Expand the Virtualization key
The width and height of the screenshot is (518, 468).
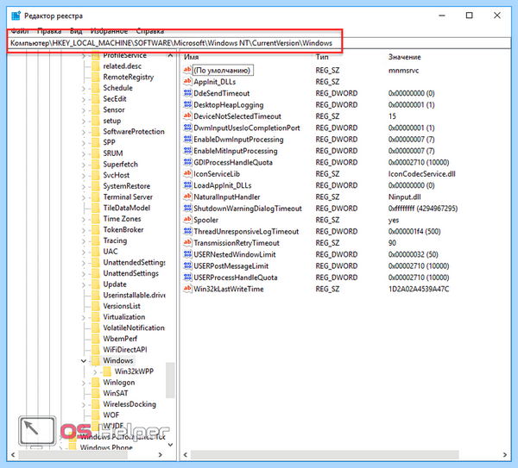coord(84,317)
